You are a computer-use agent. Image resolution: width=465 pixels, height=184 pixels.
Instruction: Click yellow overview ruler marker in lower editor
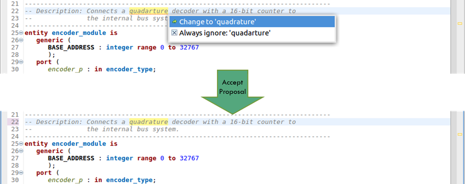click(x=460, y=134)
